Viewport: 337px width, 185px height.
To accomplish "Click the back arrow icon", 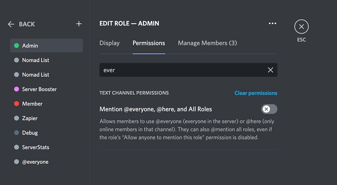I will [x=11, y=24].
